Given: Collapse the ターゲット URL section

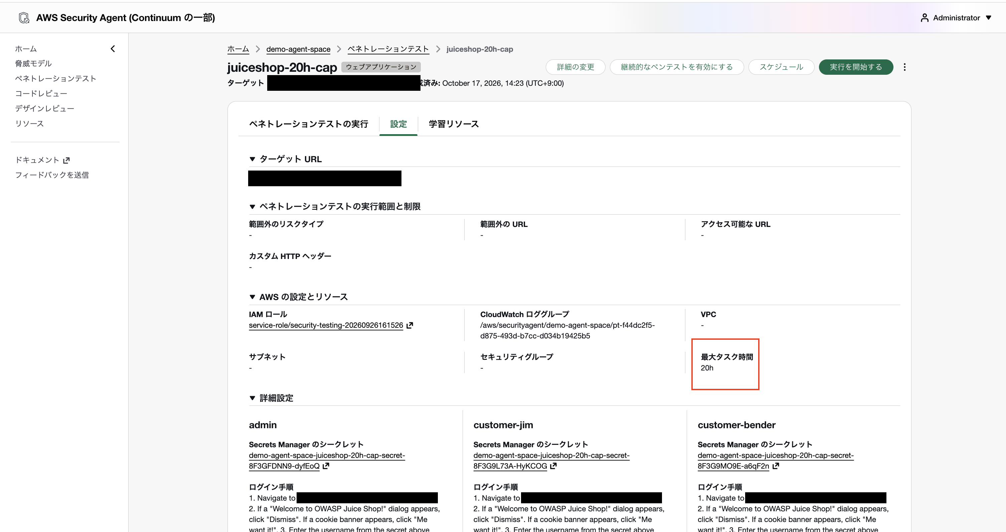Looking at the screenshot, I should [252, 159].
